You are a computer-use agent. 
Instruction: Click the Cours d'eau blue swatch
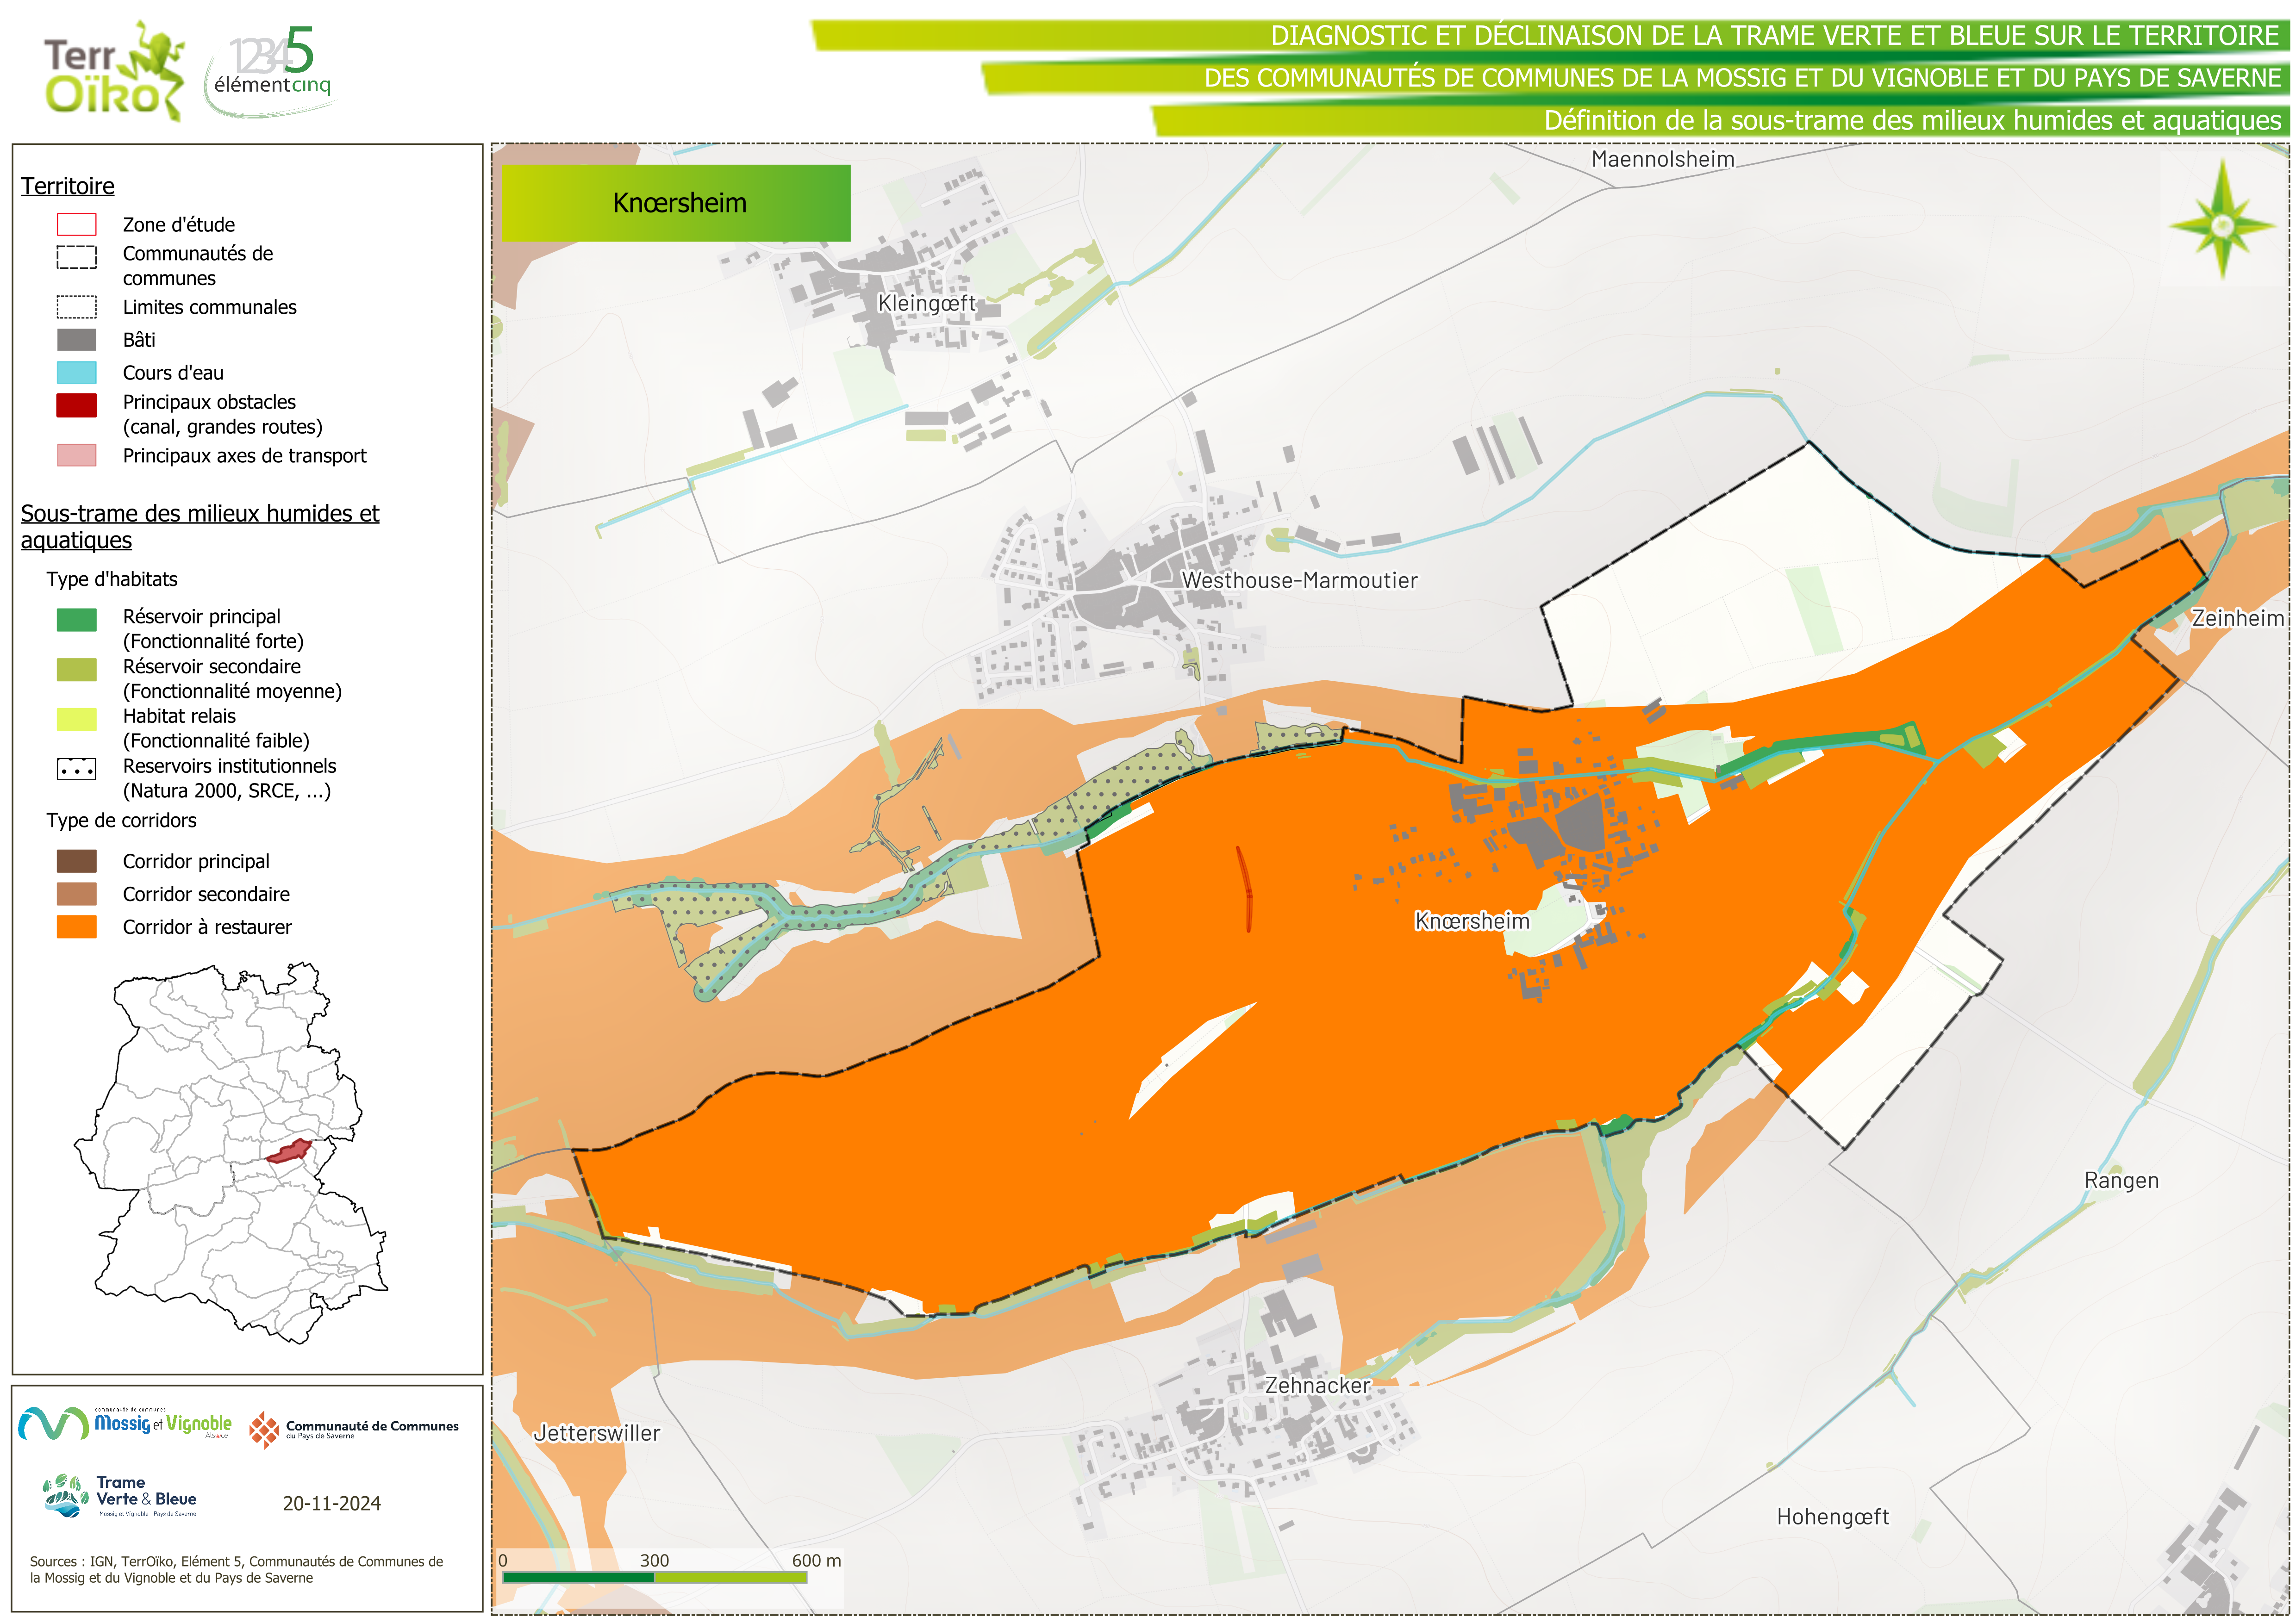coord(77,373)
